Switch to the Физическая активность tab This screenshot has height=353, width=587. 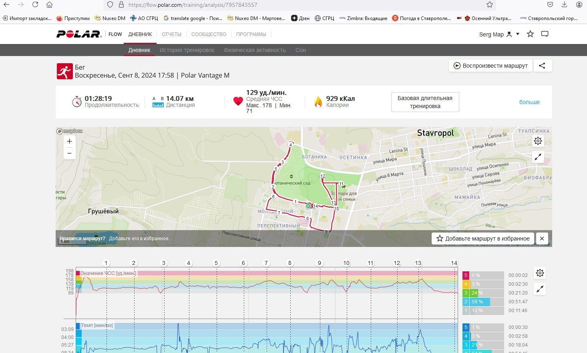tap(255, 50)
